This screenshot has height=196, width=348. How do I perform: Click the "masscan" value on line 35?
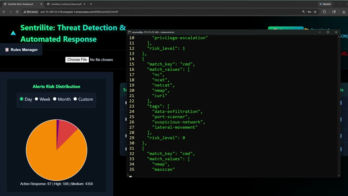(x=163, y=169)
